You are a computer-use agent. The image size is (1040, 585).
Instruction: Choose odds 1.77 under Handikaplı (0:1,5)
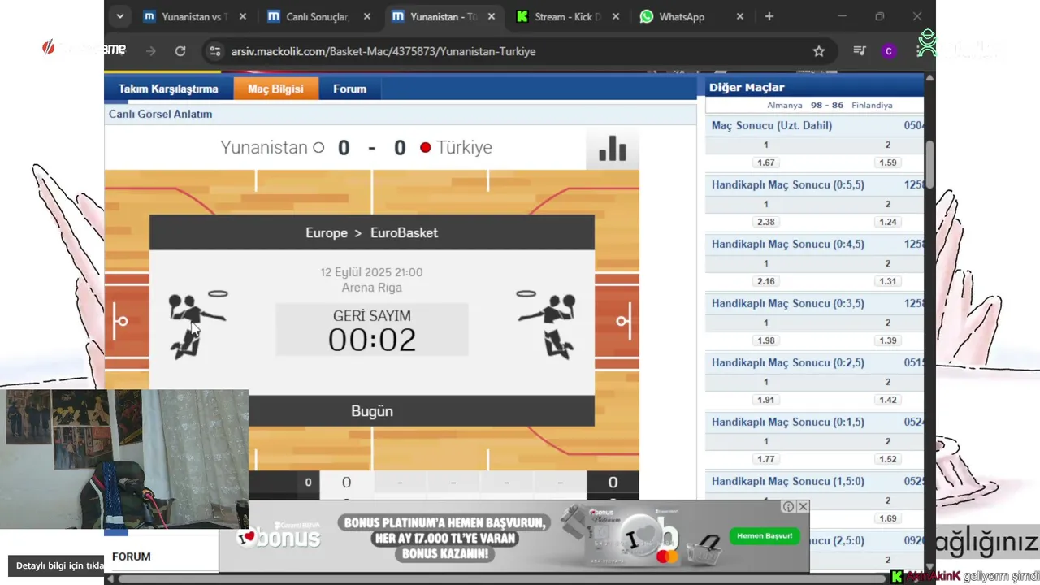pos(765,459)
